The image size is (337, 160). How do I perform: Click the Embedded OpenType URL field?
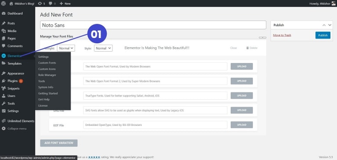click(155, 125)
